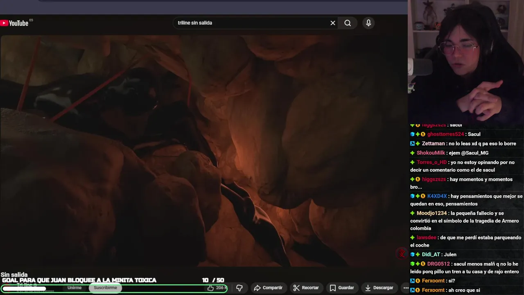Viewport: 524px width, 295px height.
Task: Click the Suscribirme button
Action: pos(105,288)
